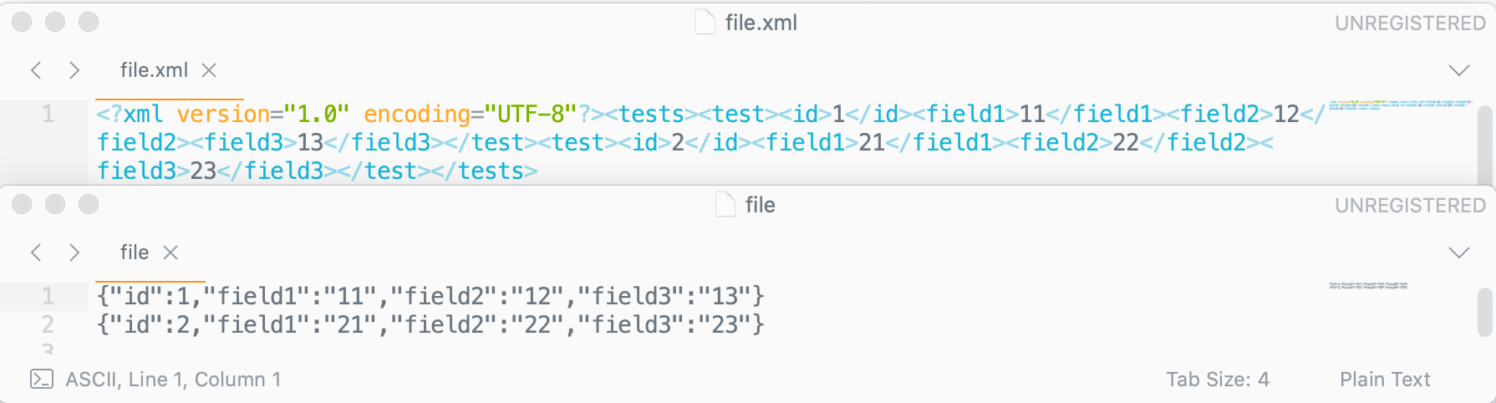Expand tab list dropdown in file.xml window
The image size is (1496, 403).
pos(1458,70)
